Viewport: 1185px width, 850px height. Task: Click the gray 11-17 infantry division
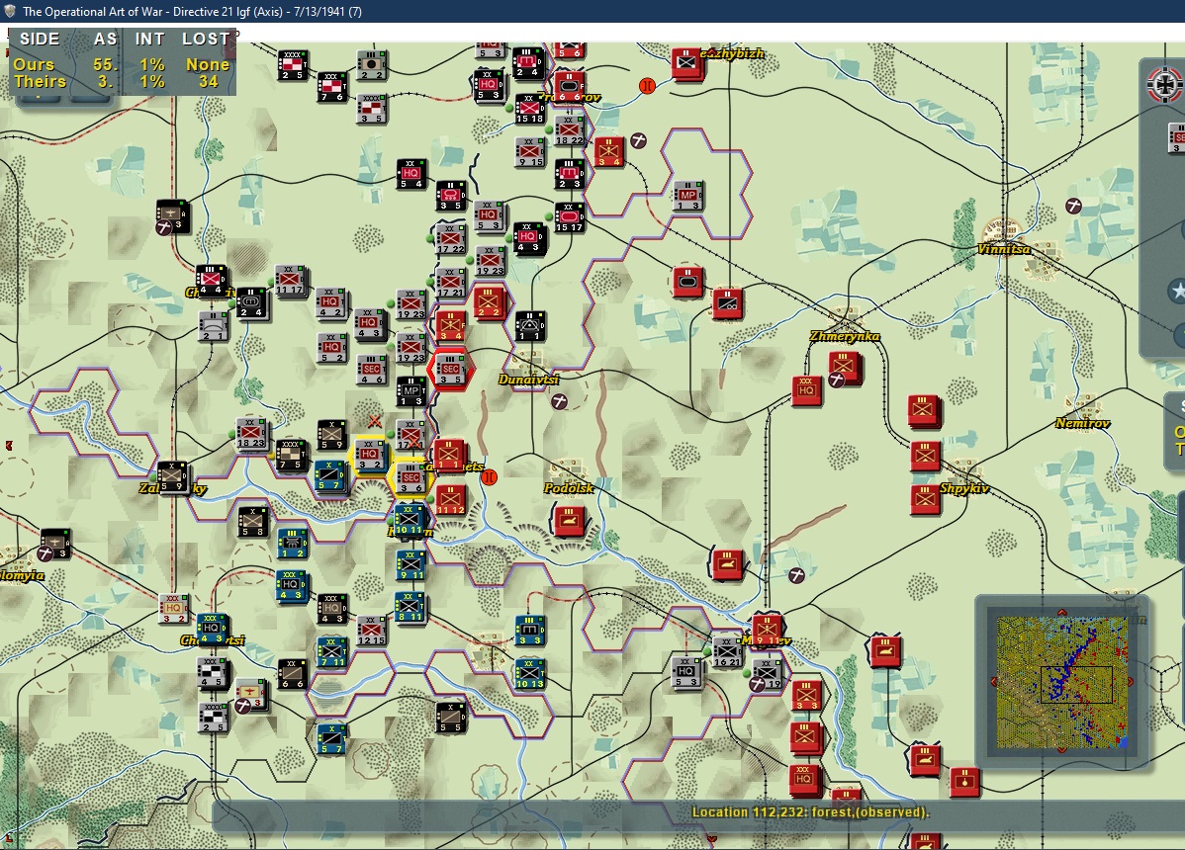[290, 280]
